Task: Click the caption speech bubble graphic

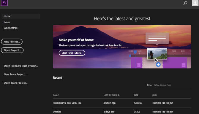Action: [157, 39]
